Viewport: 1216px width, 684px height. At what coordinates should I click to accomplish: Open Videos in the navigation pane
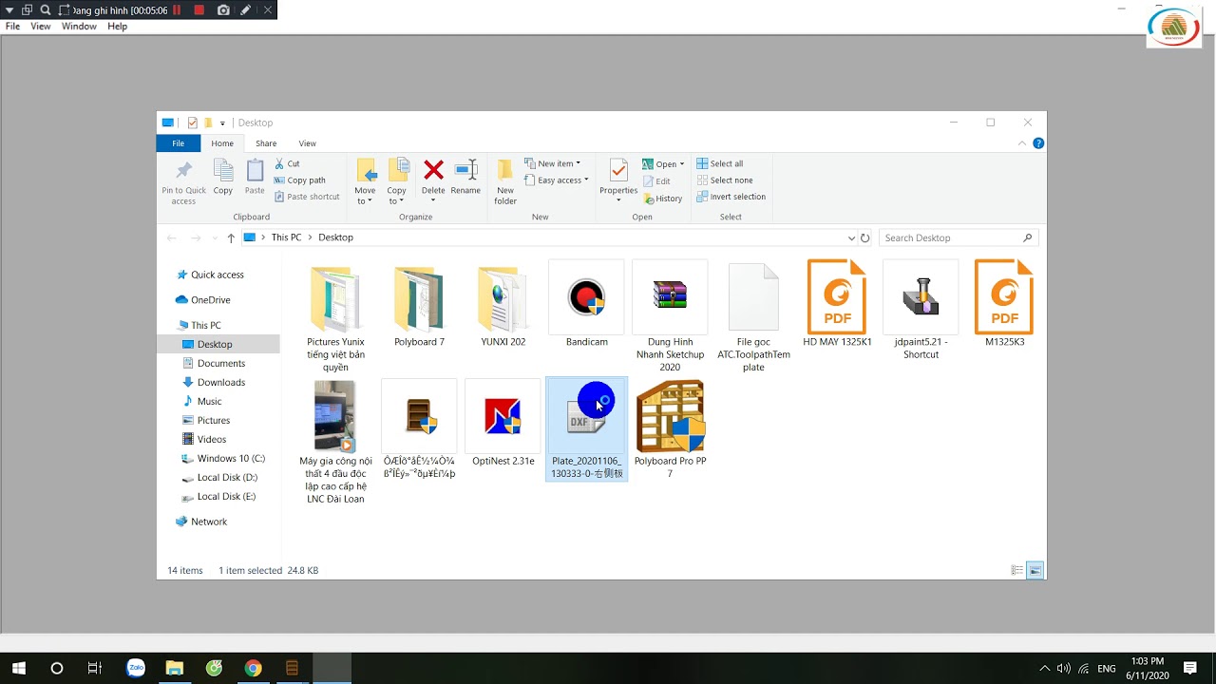(x=211, y=439)
